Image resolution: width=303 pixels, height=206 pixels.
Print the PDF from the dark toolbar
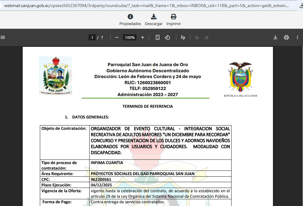point(286,37)
